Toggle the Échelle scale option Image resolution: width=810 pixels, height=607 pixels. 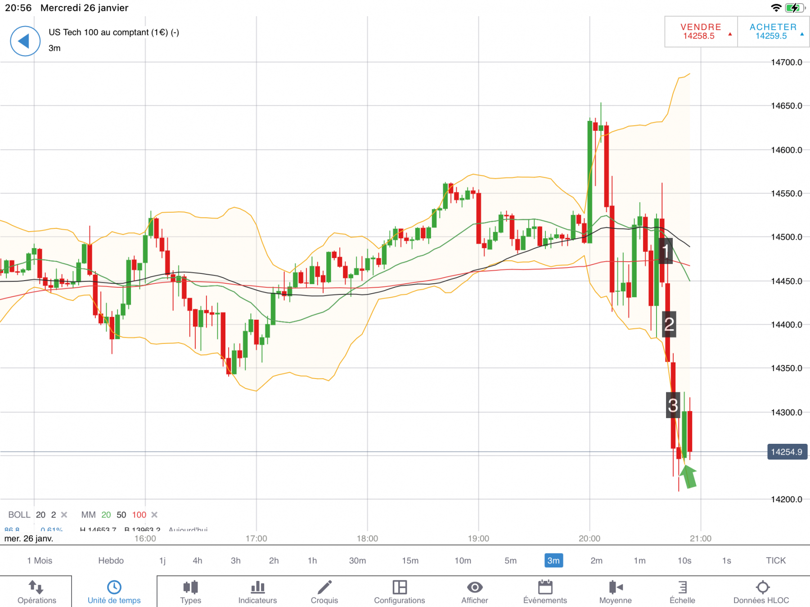682,592
